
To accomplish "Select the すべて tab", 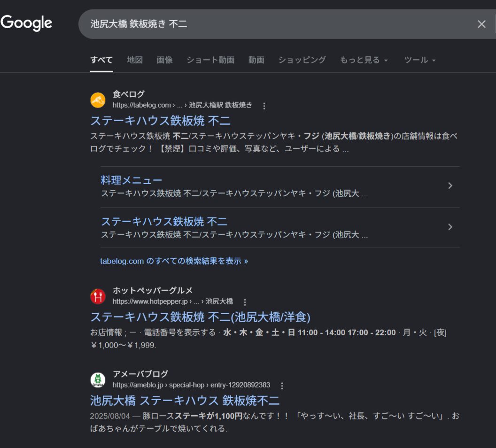I will [101, 60].
